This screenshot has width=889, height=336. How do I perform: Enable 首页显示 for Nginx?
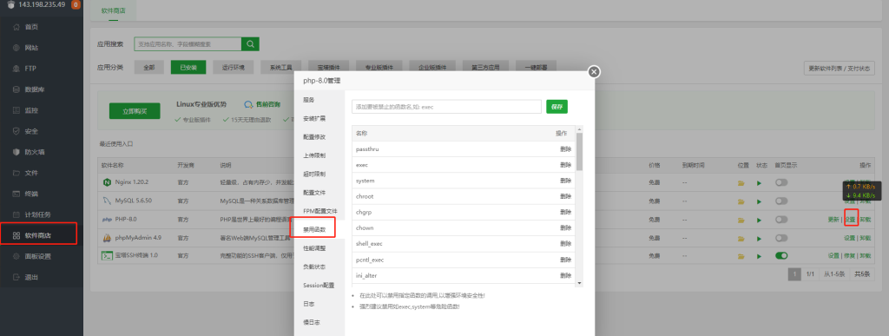[x=781, y=182]
